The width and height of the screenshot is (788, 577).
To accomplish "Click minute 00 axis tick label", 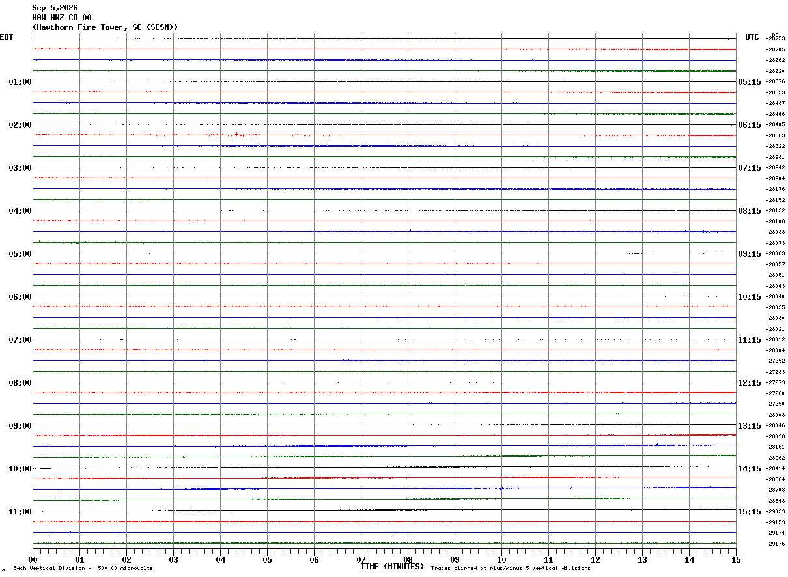I will coord(33,559).
